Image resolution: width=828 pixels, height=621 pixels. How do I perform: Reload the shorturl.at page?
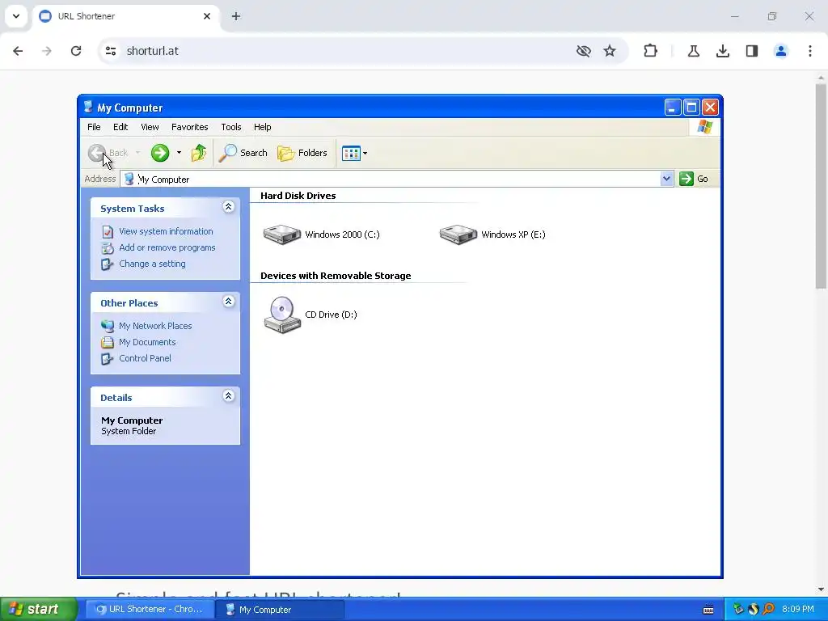76,51
